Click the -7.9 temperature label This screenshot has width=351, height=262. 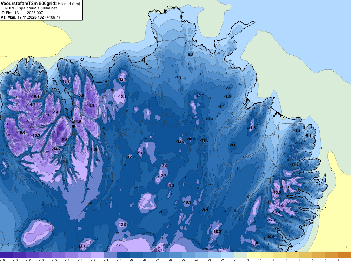click(x=178, y=77)
